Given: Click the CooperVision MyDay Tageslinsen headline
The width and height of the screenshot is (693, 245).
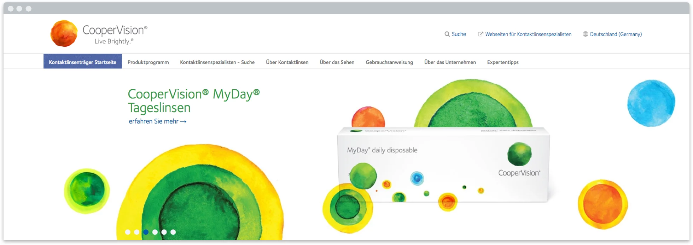Looking at the screenshot, I should [194, 101].
